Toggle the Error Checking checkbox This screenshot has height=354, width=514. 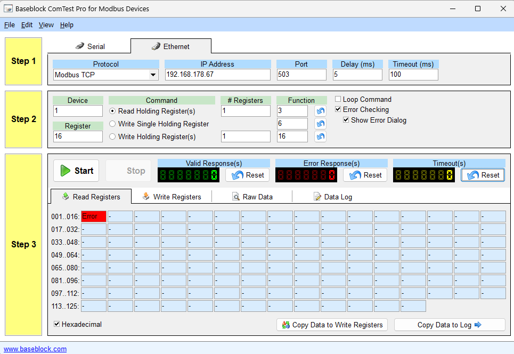[x=338, y=109]
